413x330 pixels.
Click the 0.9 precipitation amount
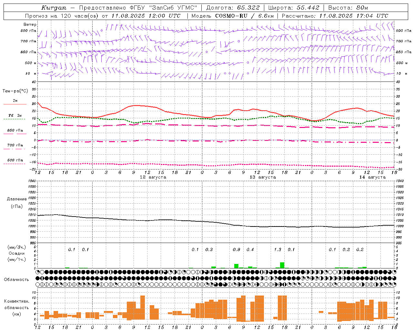[x=237, y=250]
